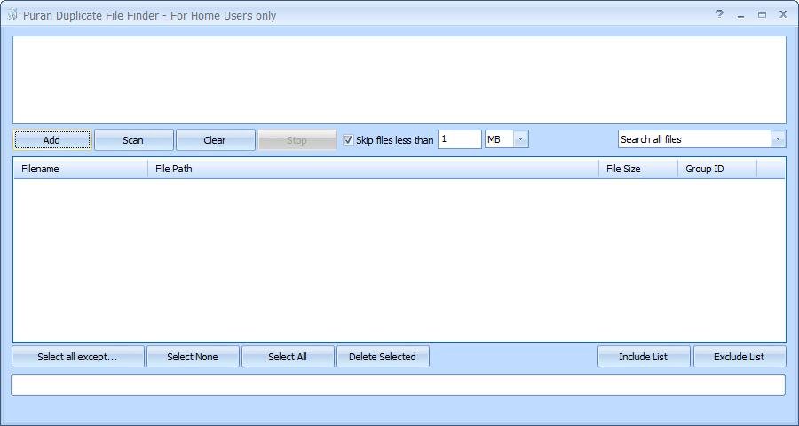This screenshot has width=799, height=426.
Task: Sort by the File Path column header
Action: pyautogui.click(x=374, y=169)
